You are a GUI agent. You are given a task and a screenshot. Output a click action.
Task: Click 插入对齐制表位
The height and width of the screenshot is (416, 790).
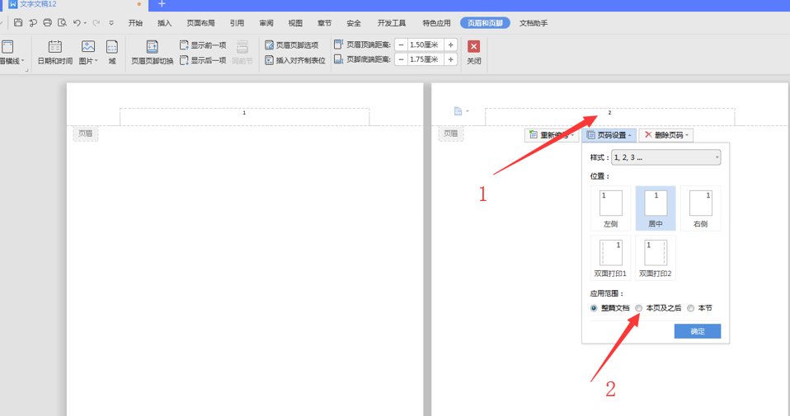(x=295, y=60)
